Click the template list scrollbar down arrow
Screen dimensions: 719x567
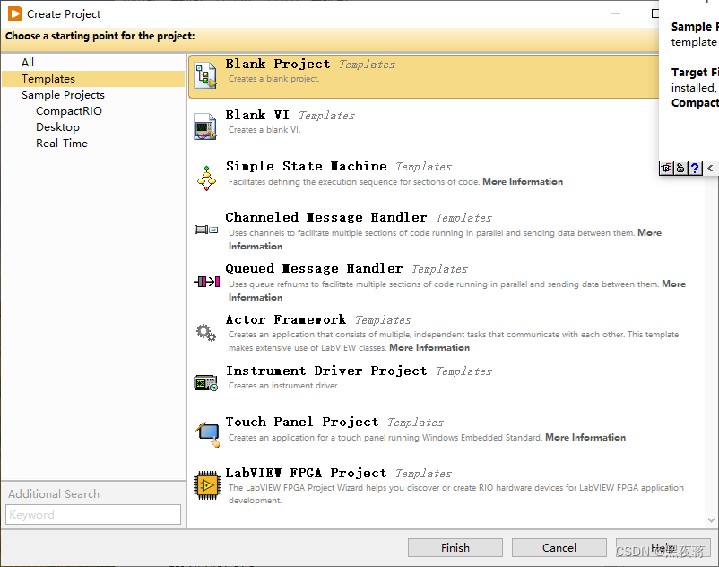pyautogui.click(x=711, y=520)
